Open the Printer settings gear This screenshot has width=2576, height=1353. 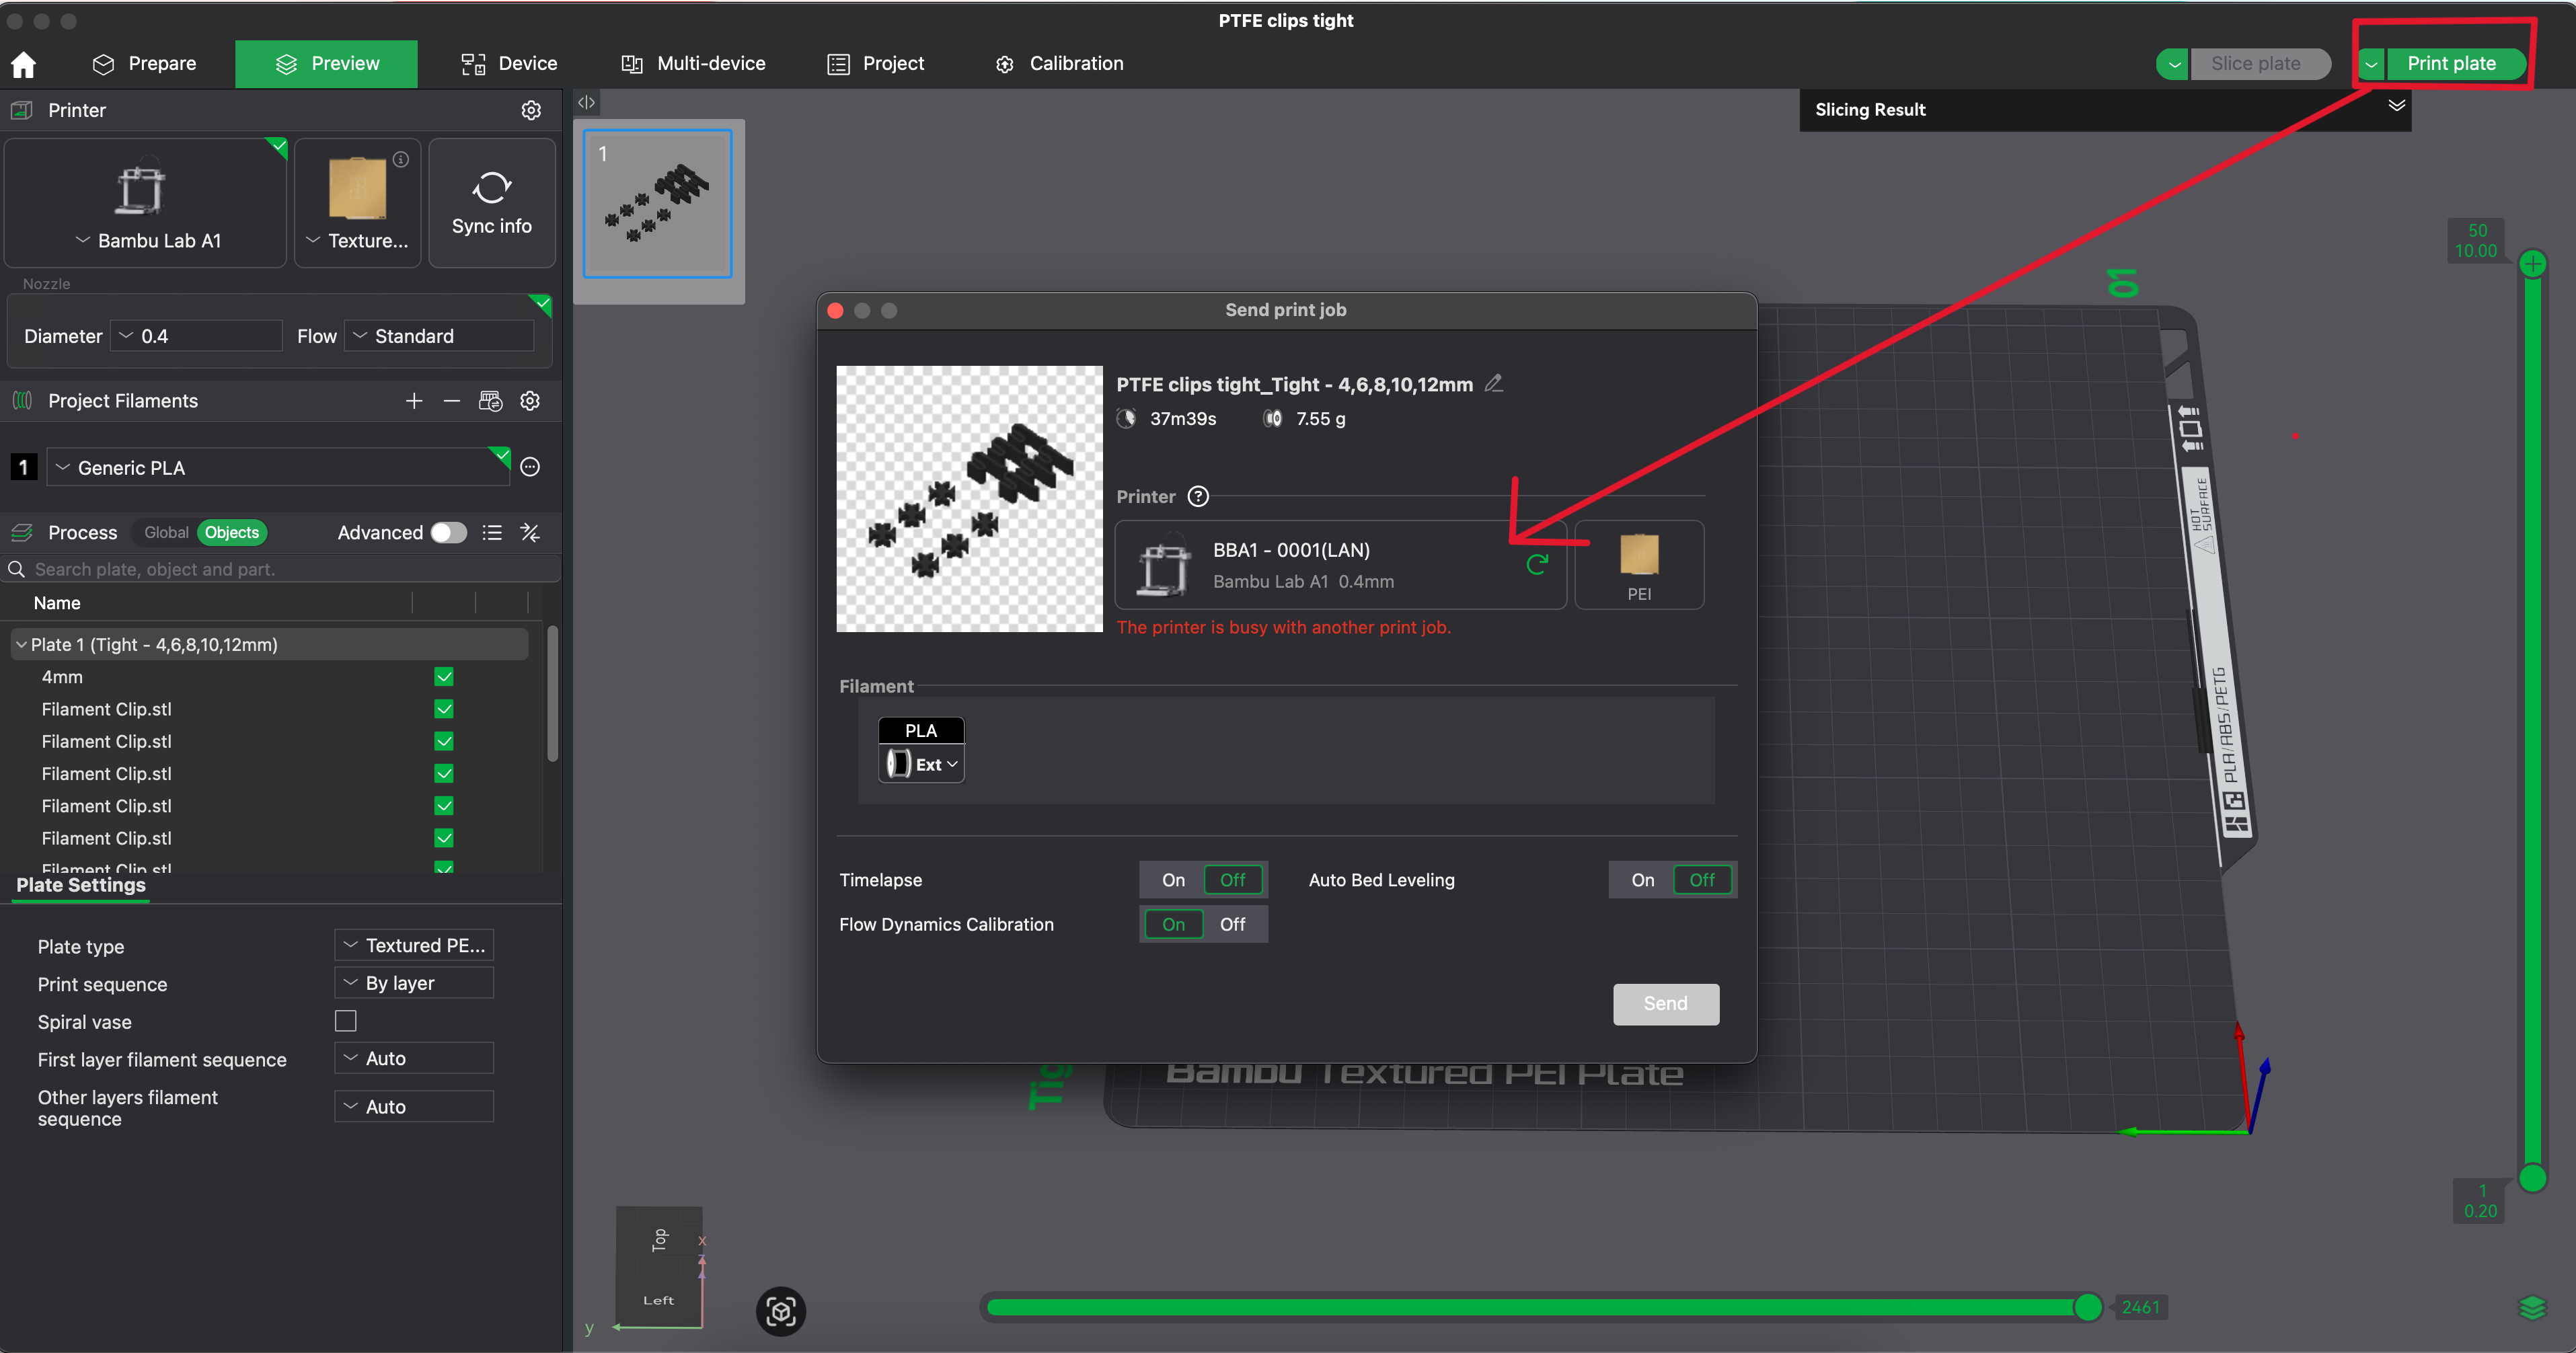(531, 110)
